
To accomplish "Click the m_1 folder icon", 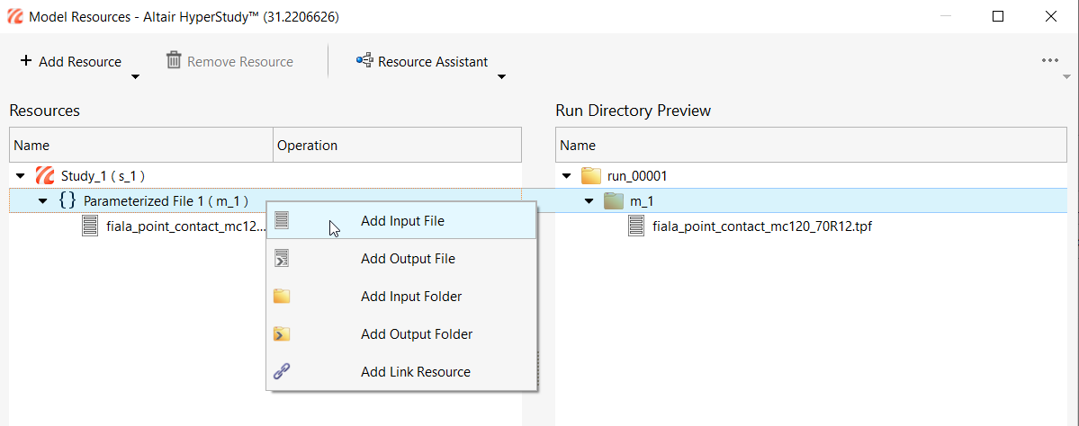I will 613,200.
